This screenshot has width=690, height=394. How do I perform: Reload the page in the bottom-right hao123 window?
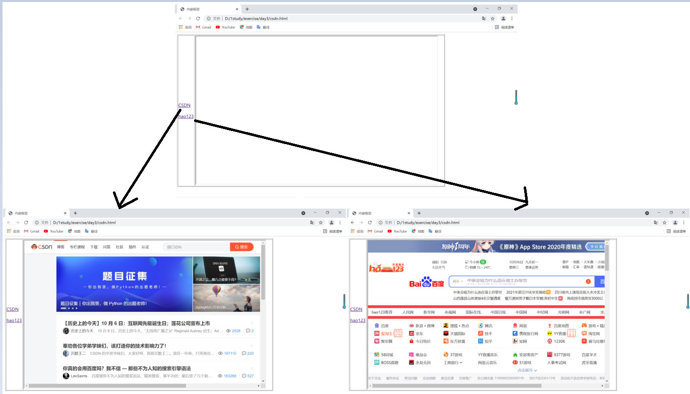369,222
